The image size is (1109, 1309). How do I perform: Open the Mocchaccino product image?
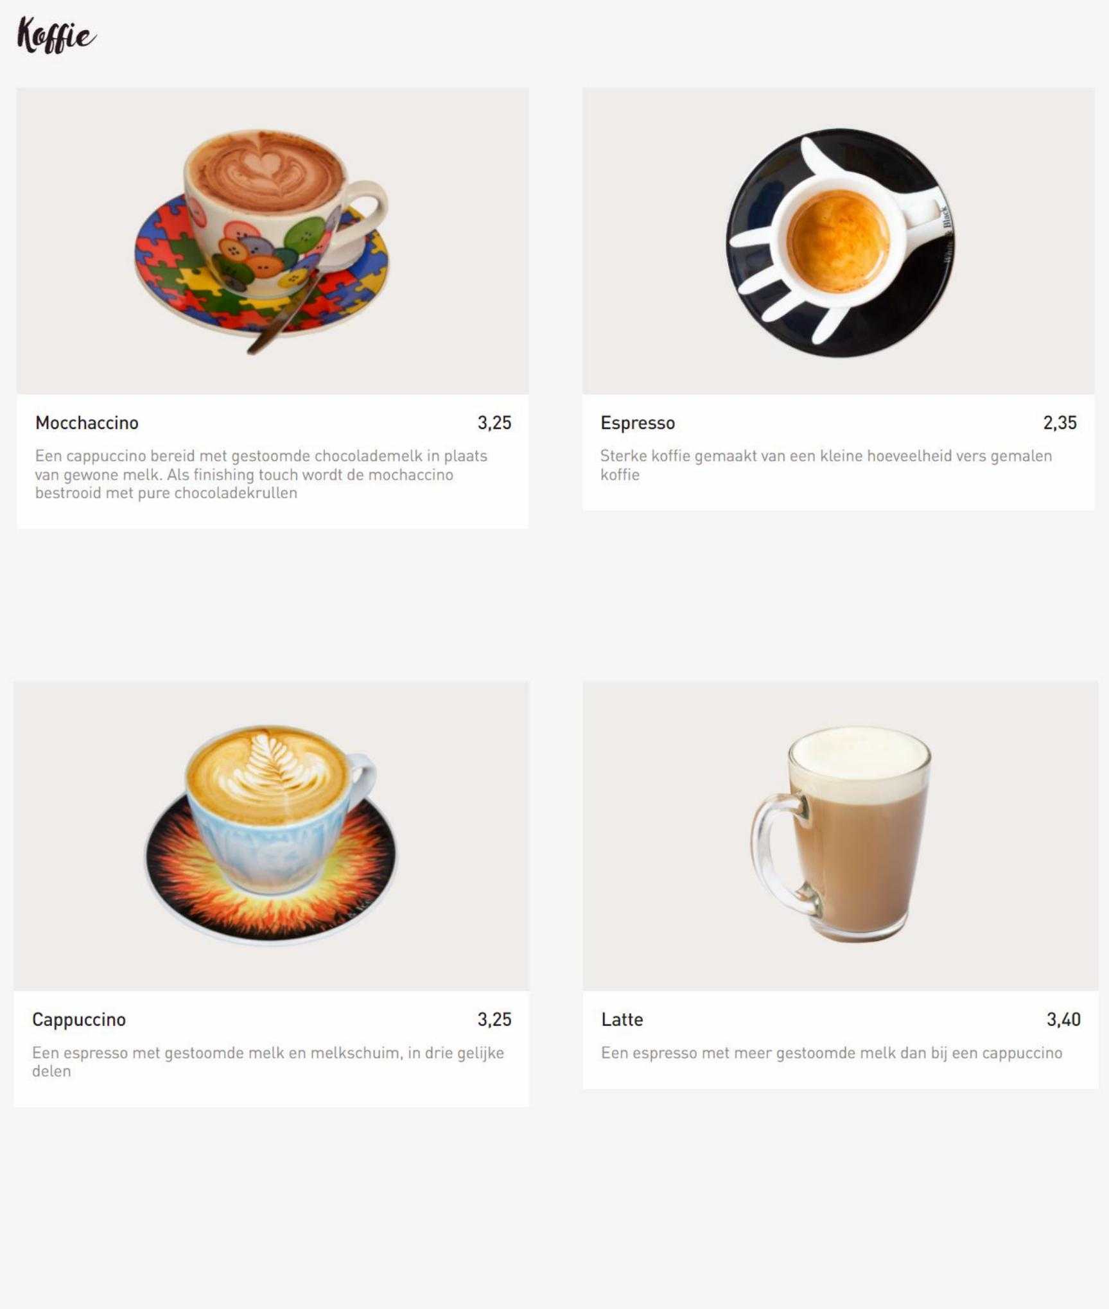click(273, 241)
